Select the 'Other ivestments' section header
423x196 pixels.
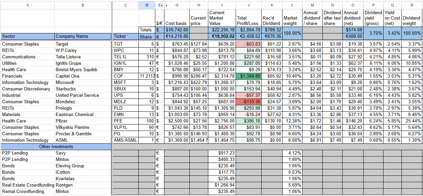[56, 147]
